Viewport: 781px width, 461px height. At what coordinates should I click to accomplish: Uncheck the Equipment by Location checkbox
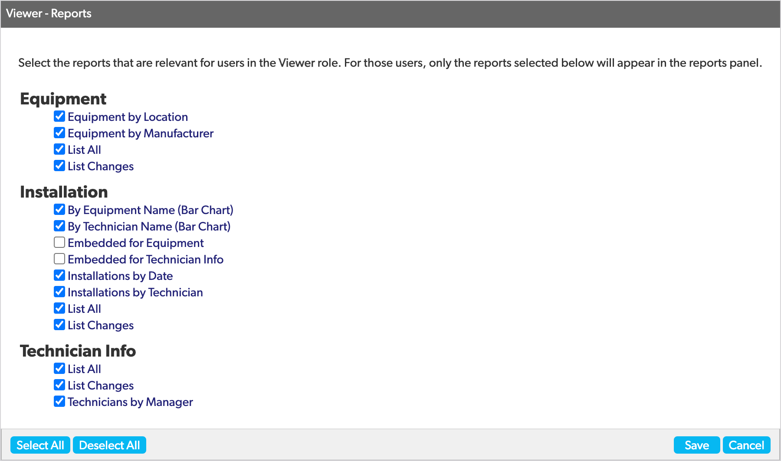coord(59,117)
